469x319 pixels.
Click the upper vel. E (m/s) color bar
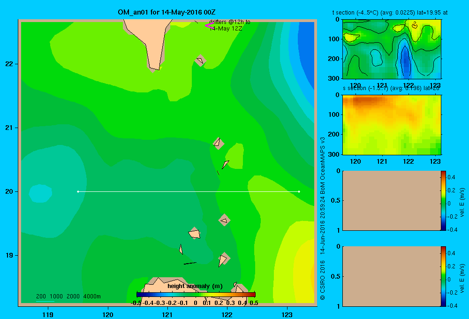coord(443,200)
